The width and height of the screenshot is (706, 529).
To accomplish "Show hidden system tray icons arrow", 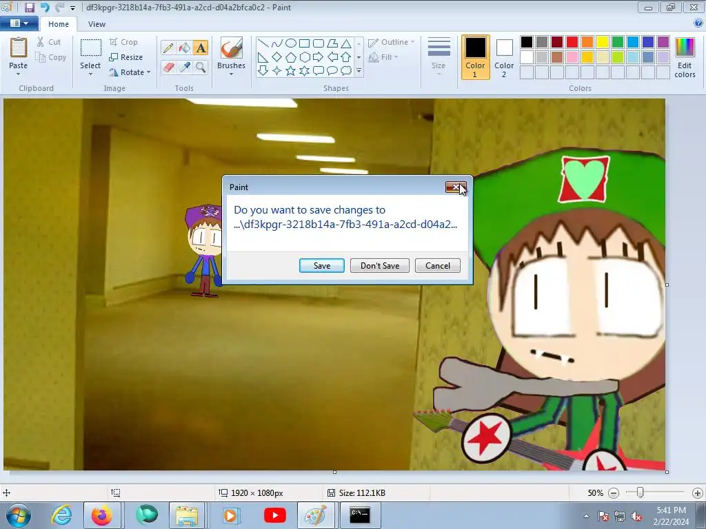I will (x=586, y=516).
